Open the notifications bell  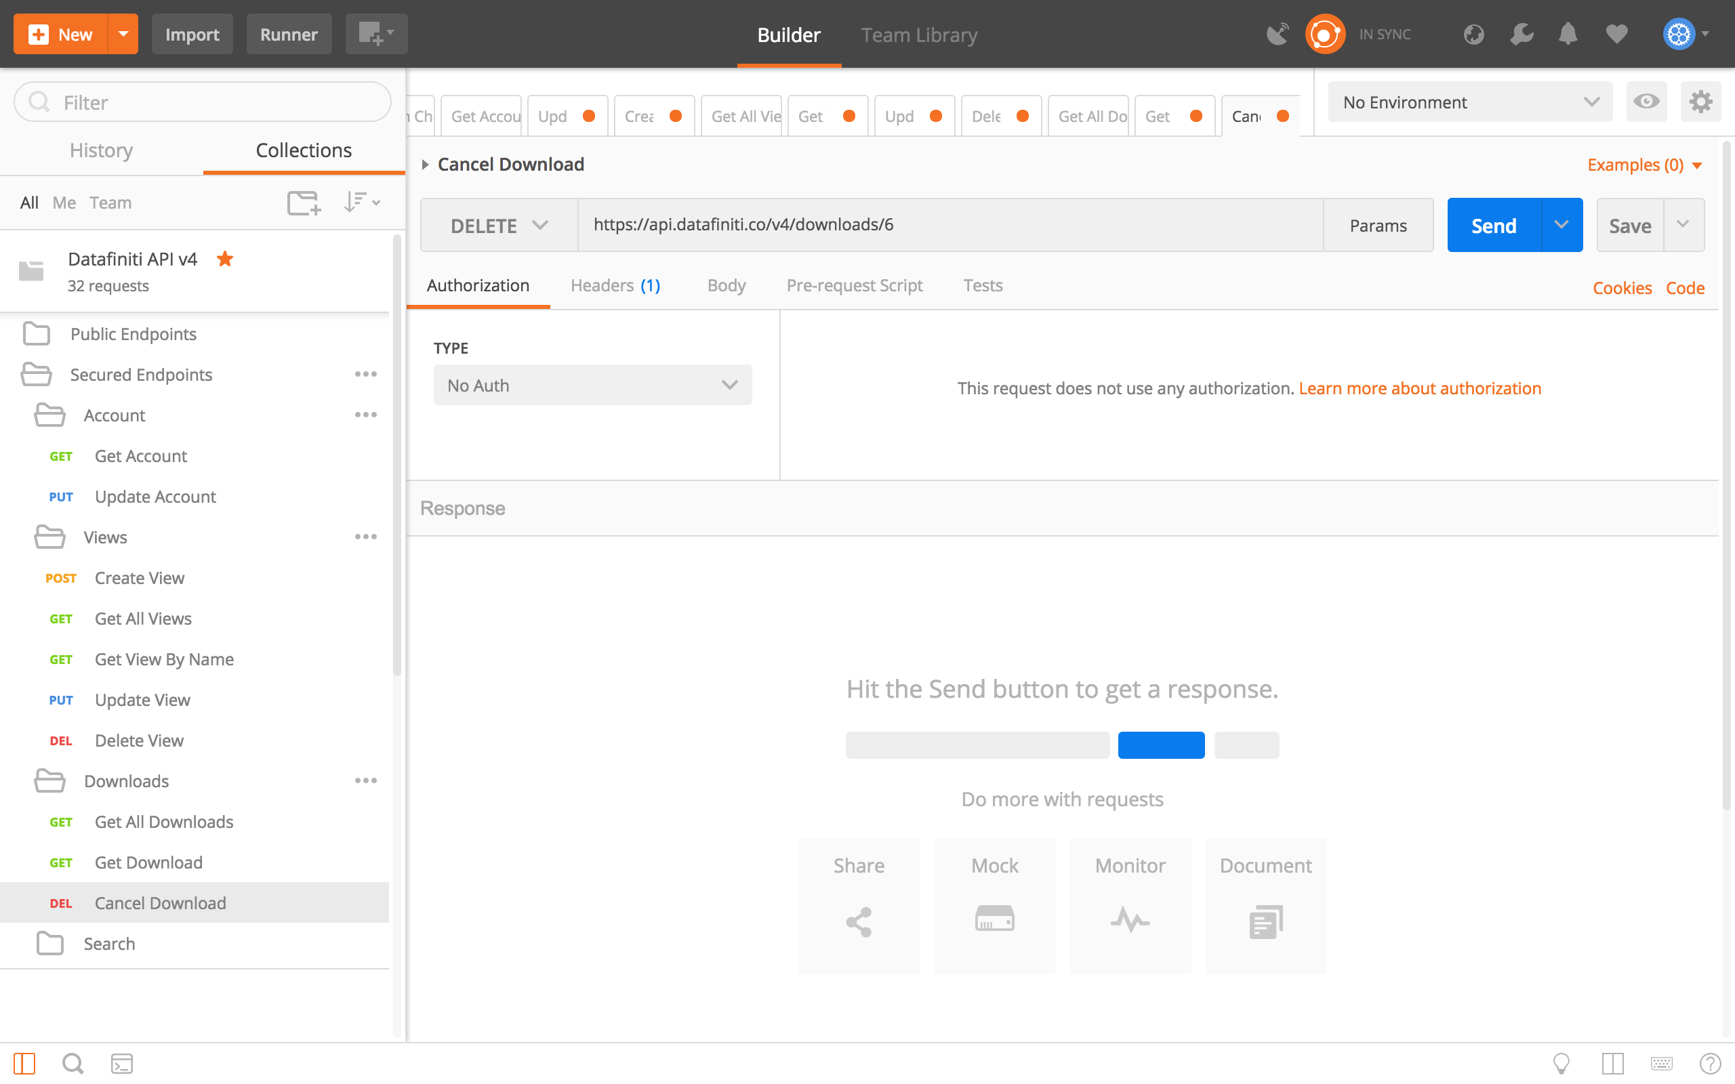click(x=1568, y=34)
